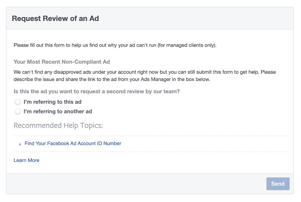The width and height of the screenshot is (301, 202).
Task: Click the second review question text
Action: (x=96, y=91)
